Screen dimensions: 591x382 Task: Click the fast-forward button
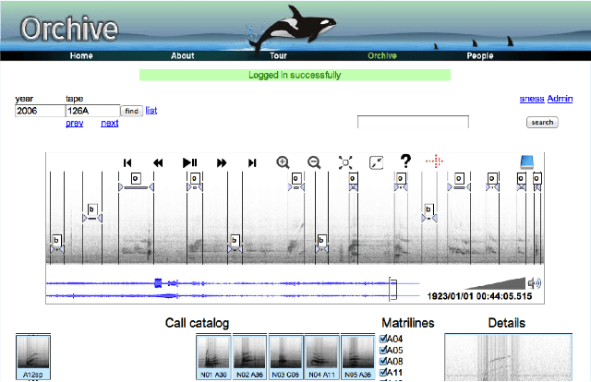coord(222,162)
